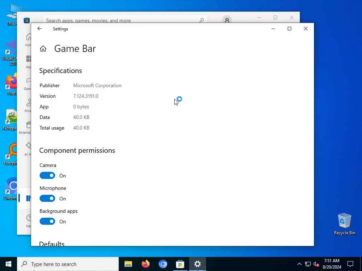362x271 pixels.
Task: Open the Store Apps sidebar item
Action: point(28,61)
